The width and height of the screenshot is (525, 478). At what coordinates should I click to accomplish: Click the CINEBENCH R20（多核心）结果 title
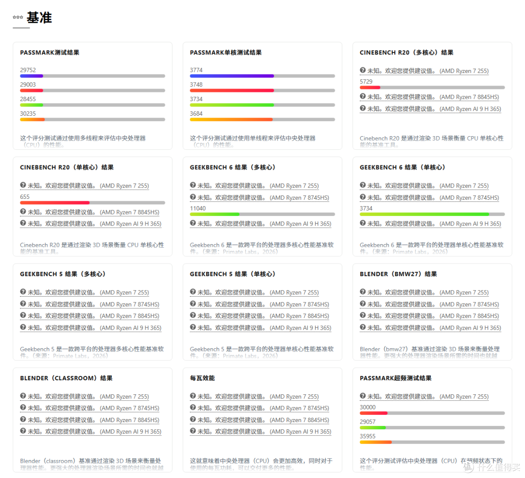[x=406, y=53]
